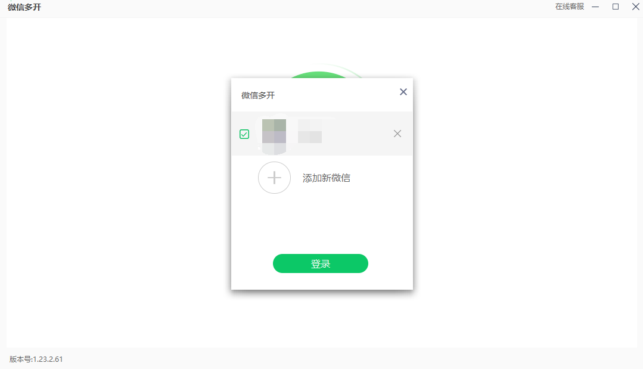Viewport: 643px width, 369px height.
Task: Click the green 登录 button
Action: (321, 263)
